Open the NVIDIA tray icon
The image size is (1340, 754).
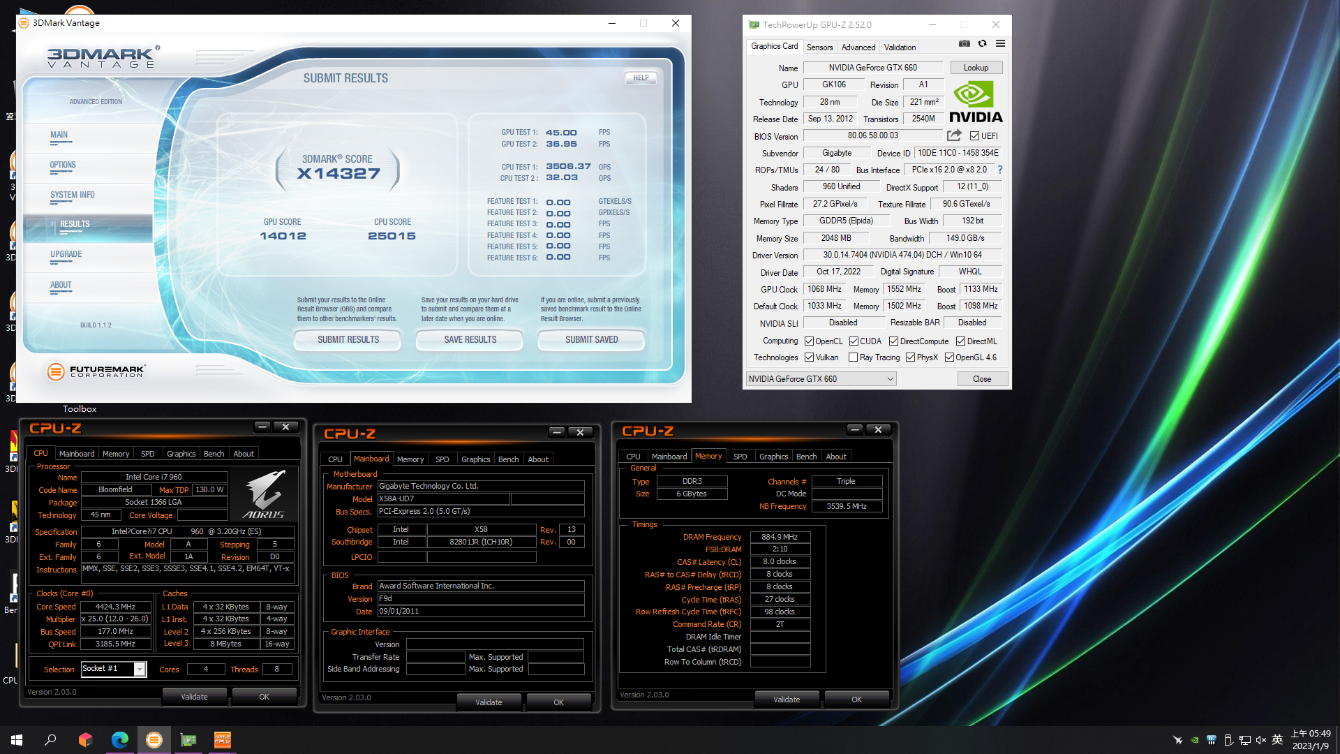point(1195,740)
